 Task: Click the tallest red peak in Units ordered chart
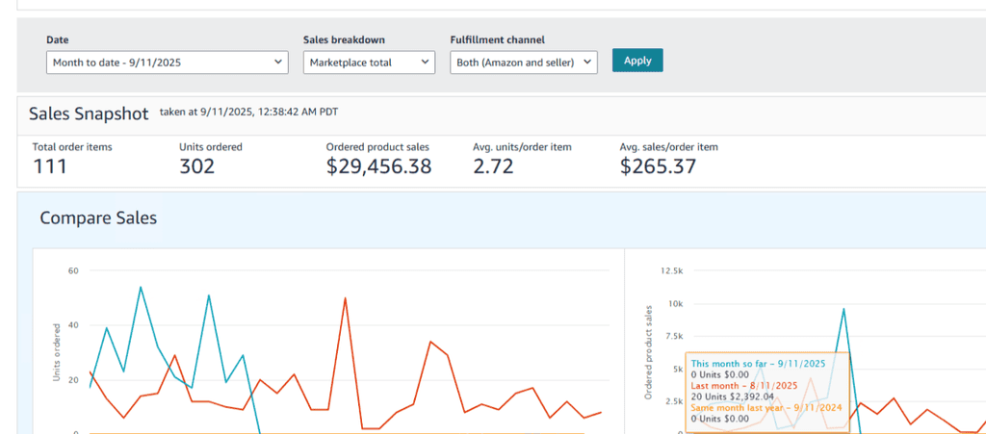[x=345, y=298]
